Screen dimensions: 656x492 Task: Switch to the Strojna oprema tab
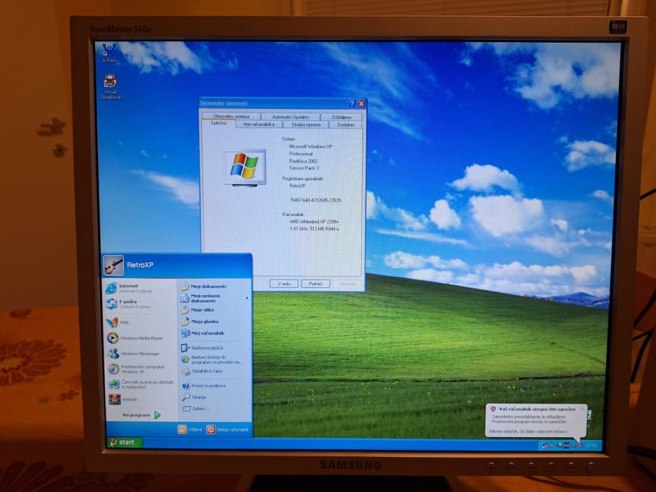coord(306,125)
